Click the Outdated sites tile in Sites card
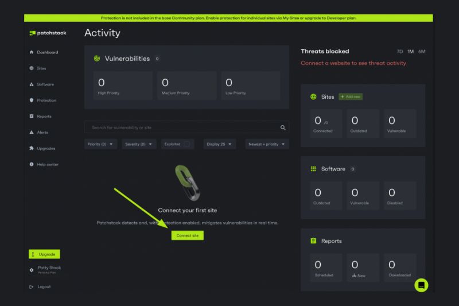The height and width of the screenshot is (306, 459). [363, 123]
